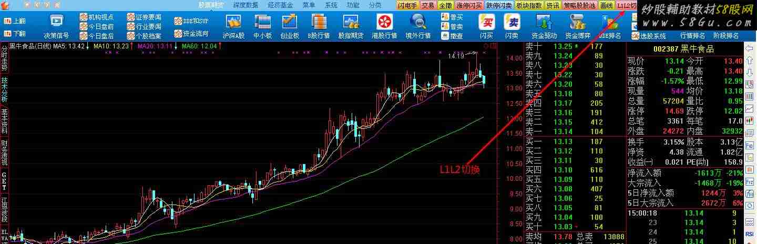The height and width of the screenshot is (244, 757).
Task: Open the 功能 menu
Action: pos(353,5)
